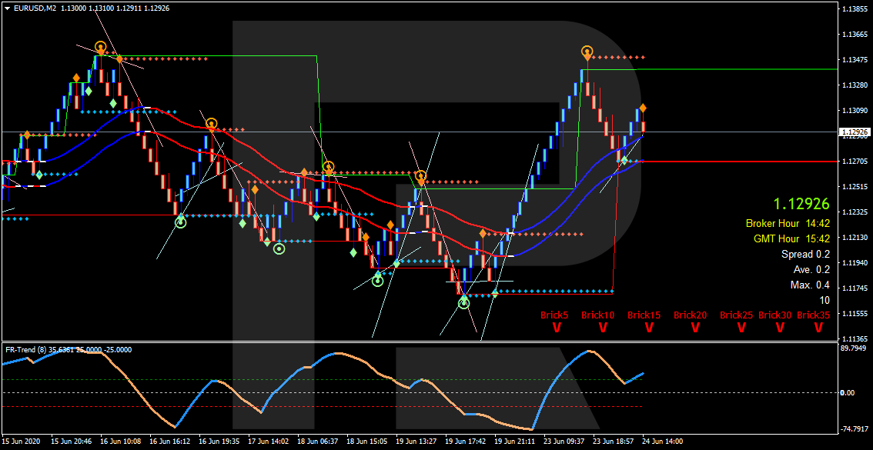
Task: Click the 15 Jun 2020 date label
Action: click(21, 441)
